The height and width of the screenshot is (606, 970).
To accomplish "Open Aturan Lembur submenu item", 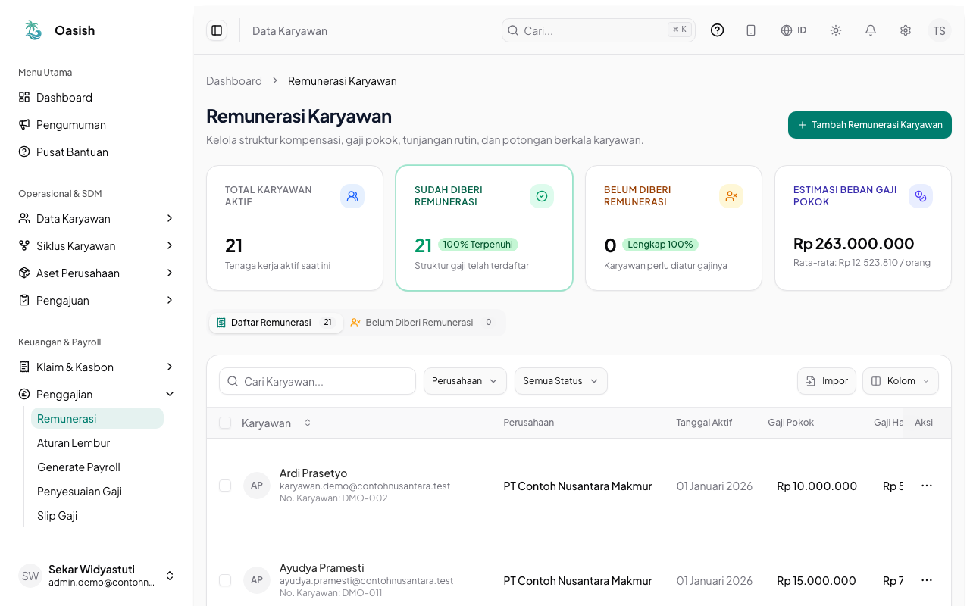I will point(97,443).
